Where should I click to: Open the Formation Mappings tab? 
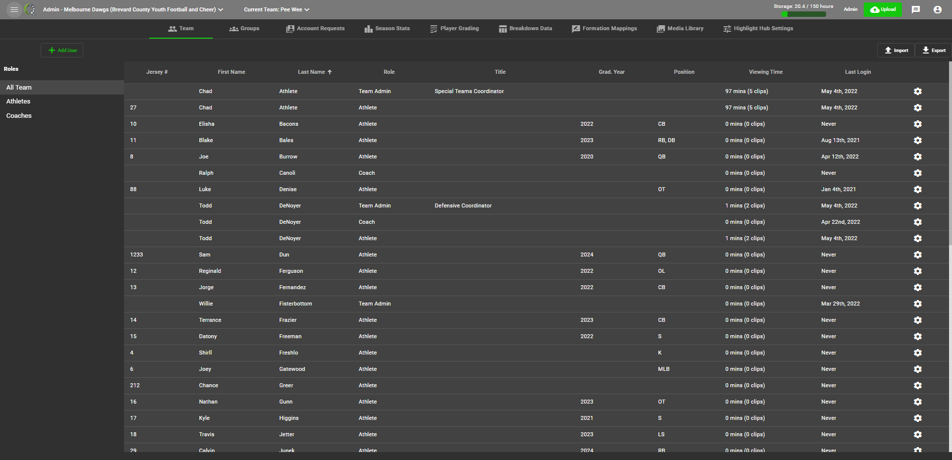(x=604, y=29)
